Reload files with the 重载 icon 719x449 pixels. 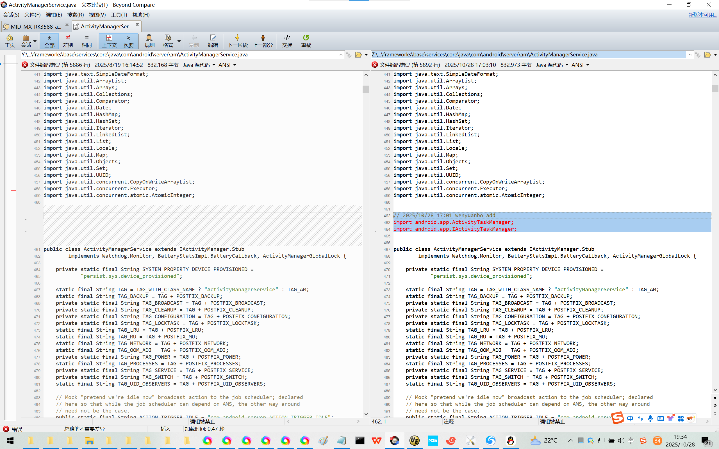tap(306, 41)
